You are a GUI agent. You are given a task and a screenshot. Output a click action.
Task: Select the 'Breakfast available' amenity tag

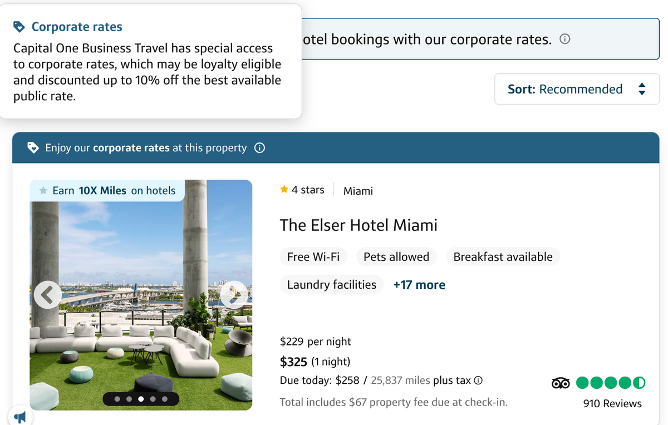[x=503, y=257]
